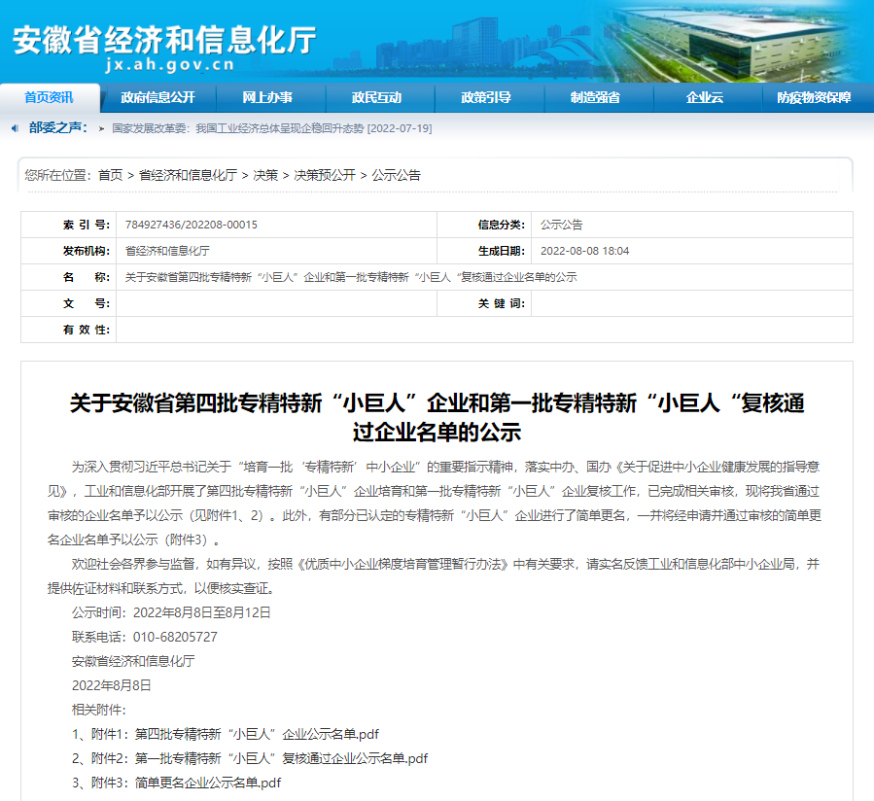This screenshot has width=874, height=801.
Task: Click the 安徽省经济和信息化厅 site logo title
Action: (164, 40)
